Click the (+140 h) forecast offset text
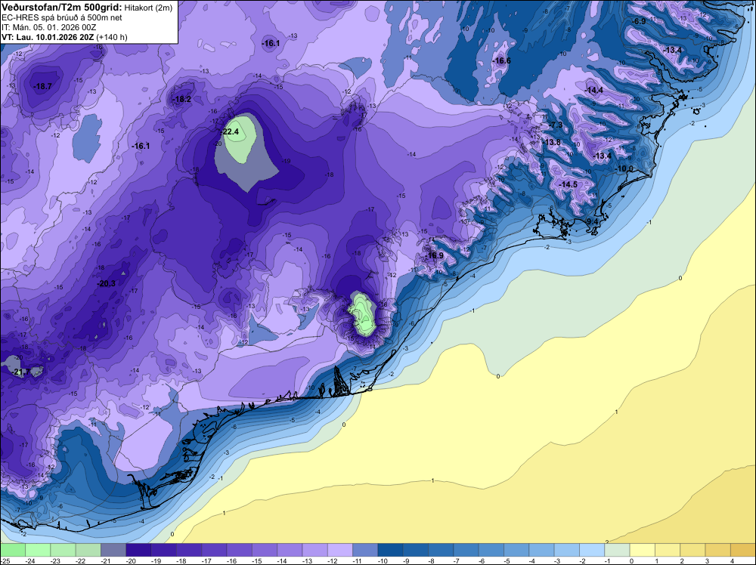 click(x=112, y=37)
